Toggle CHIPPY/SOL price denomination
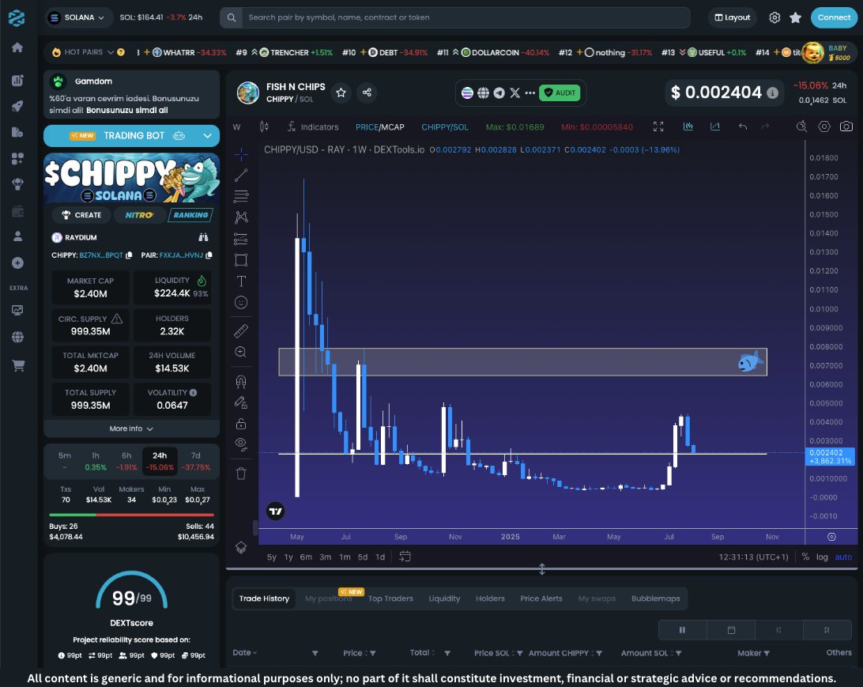 click(445, 127)
